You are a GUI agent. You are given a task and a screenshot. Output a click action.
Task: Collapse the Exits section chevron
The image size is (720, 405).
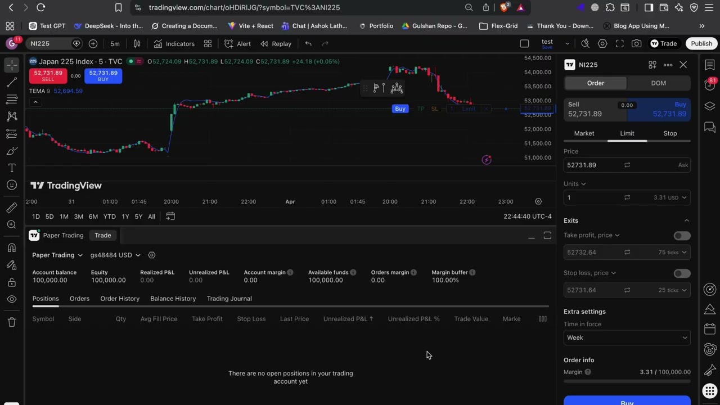tap(686, 220)
